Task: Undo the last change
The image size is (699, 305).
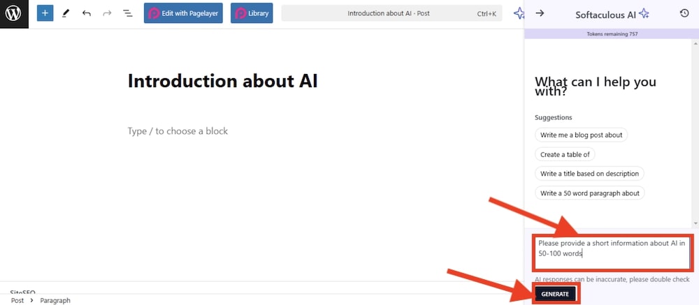Action: click(x=86, y=13)
